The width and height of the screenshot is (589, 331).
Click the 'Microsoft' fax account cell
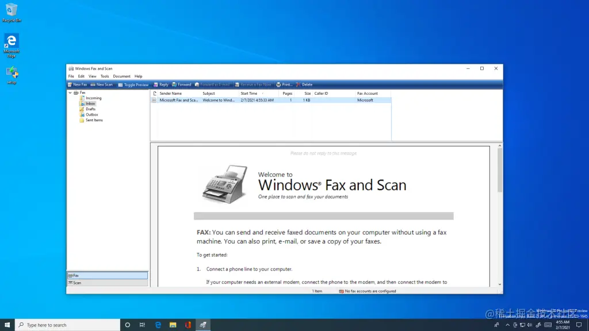(x=365, y=100)
